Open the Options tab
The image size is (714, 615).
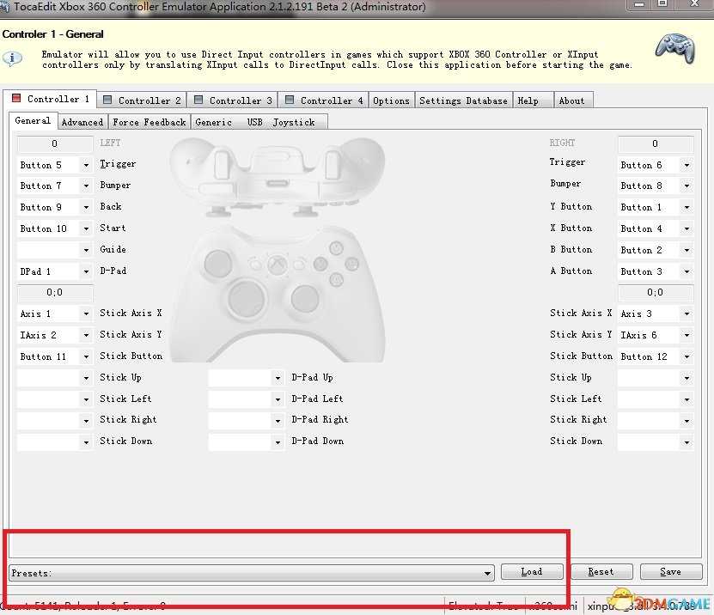click(x=391, y=100)
